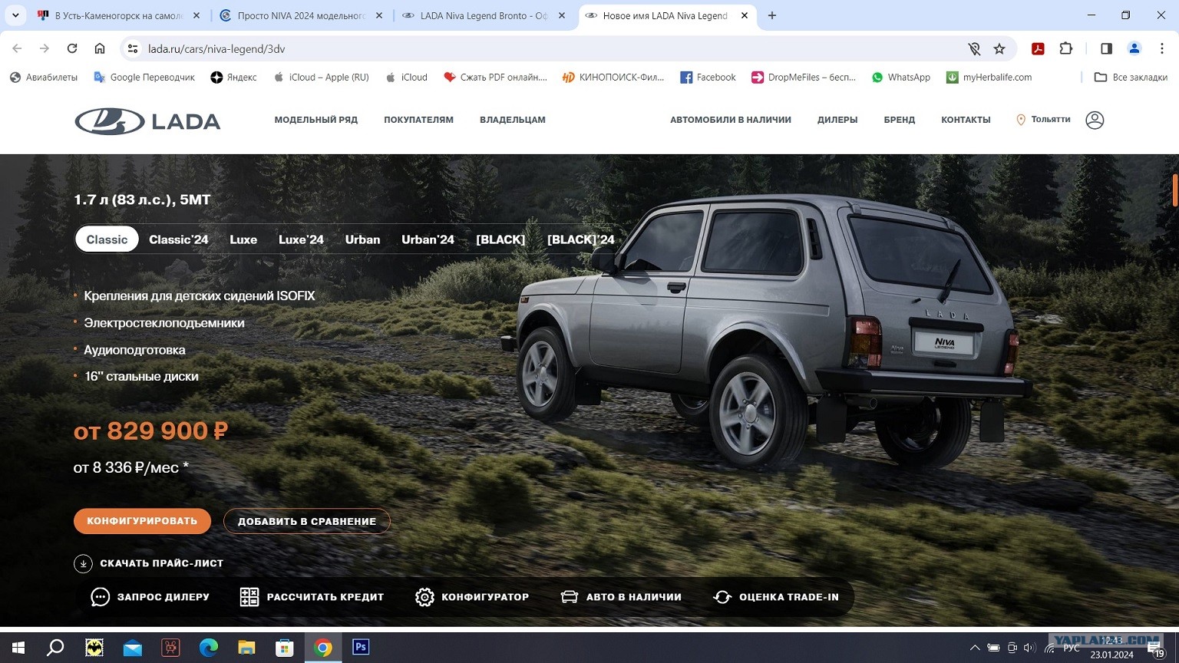Screen dimensions: 1179x663
Task: Click the orange page scrollbar thumb
Action: [1174, 190]
